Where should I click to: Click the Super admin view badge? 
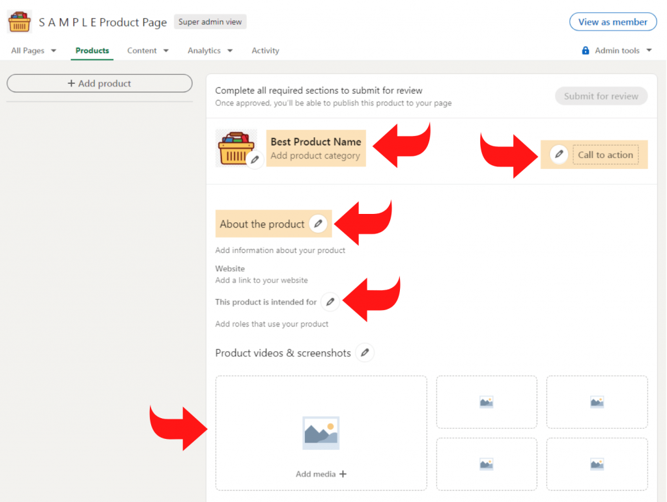coord(210,21)
